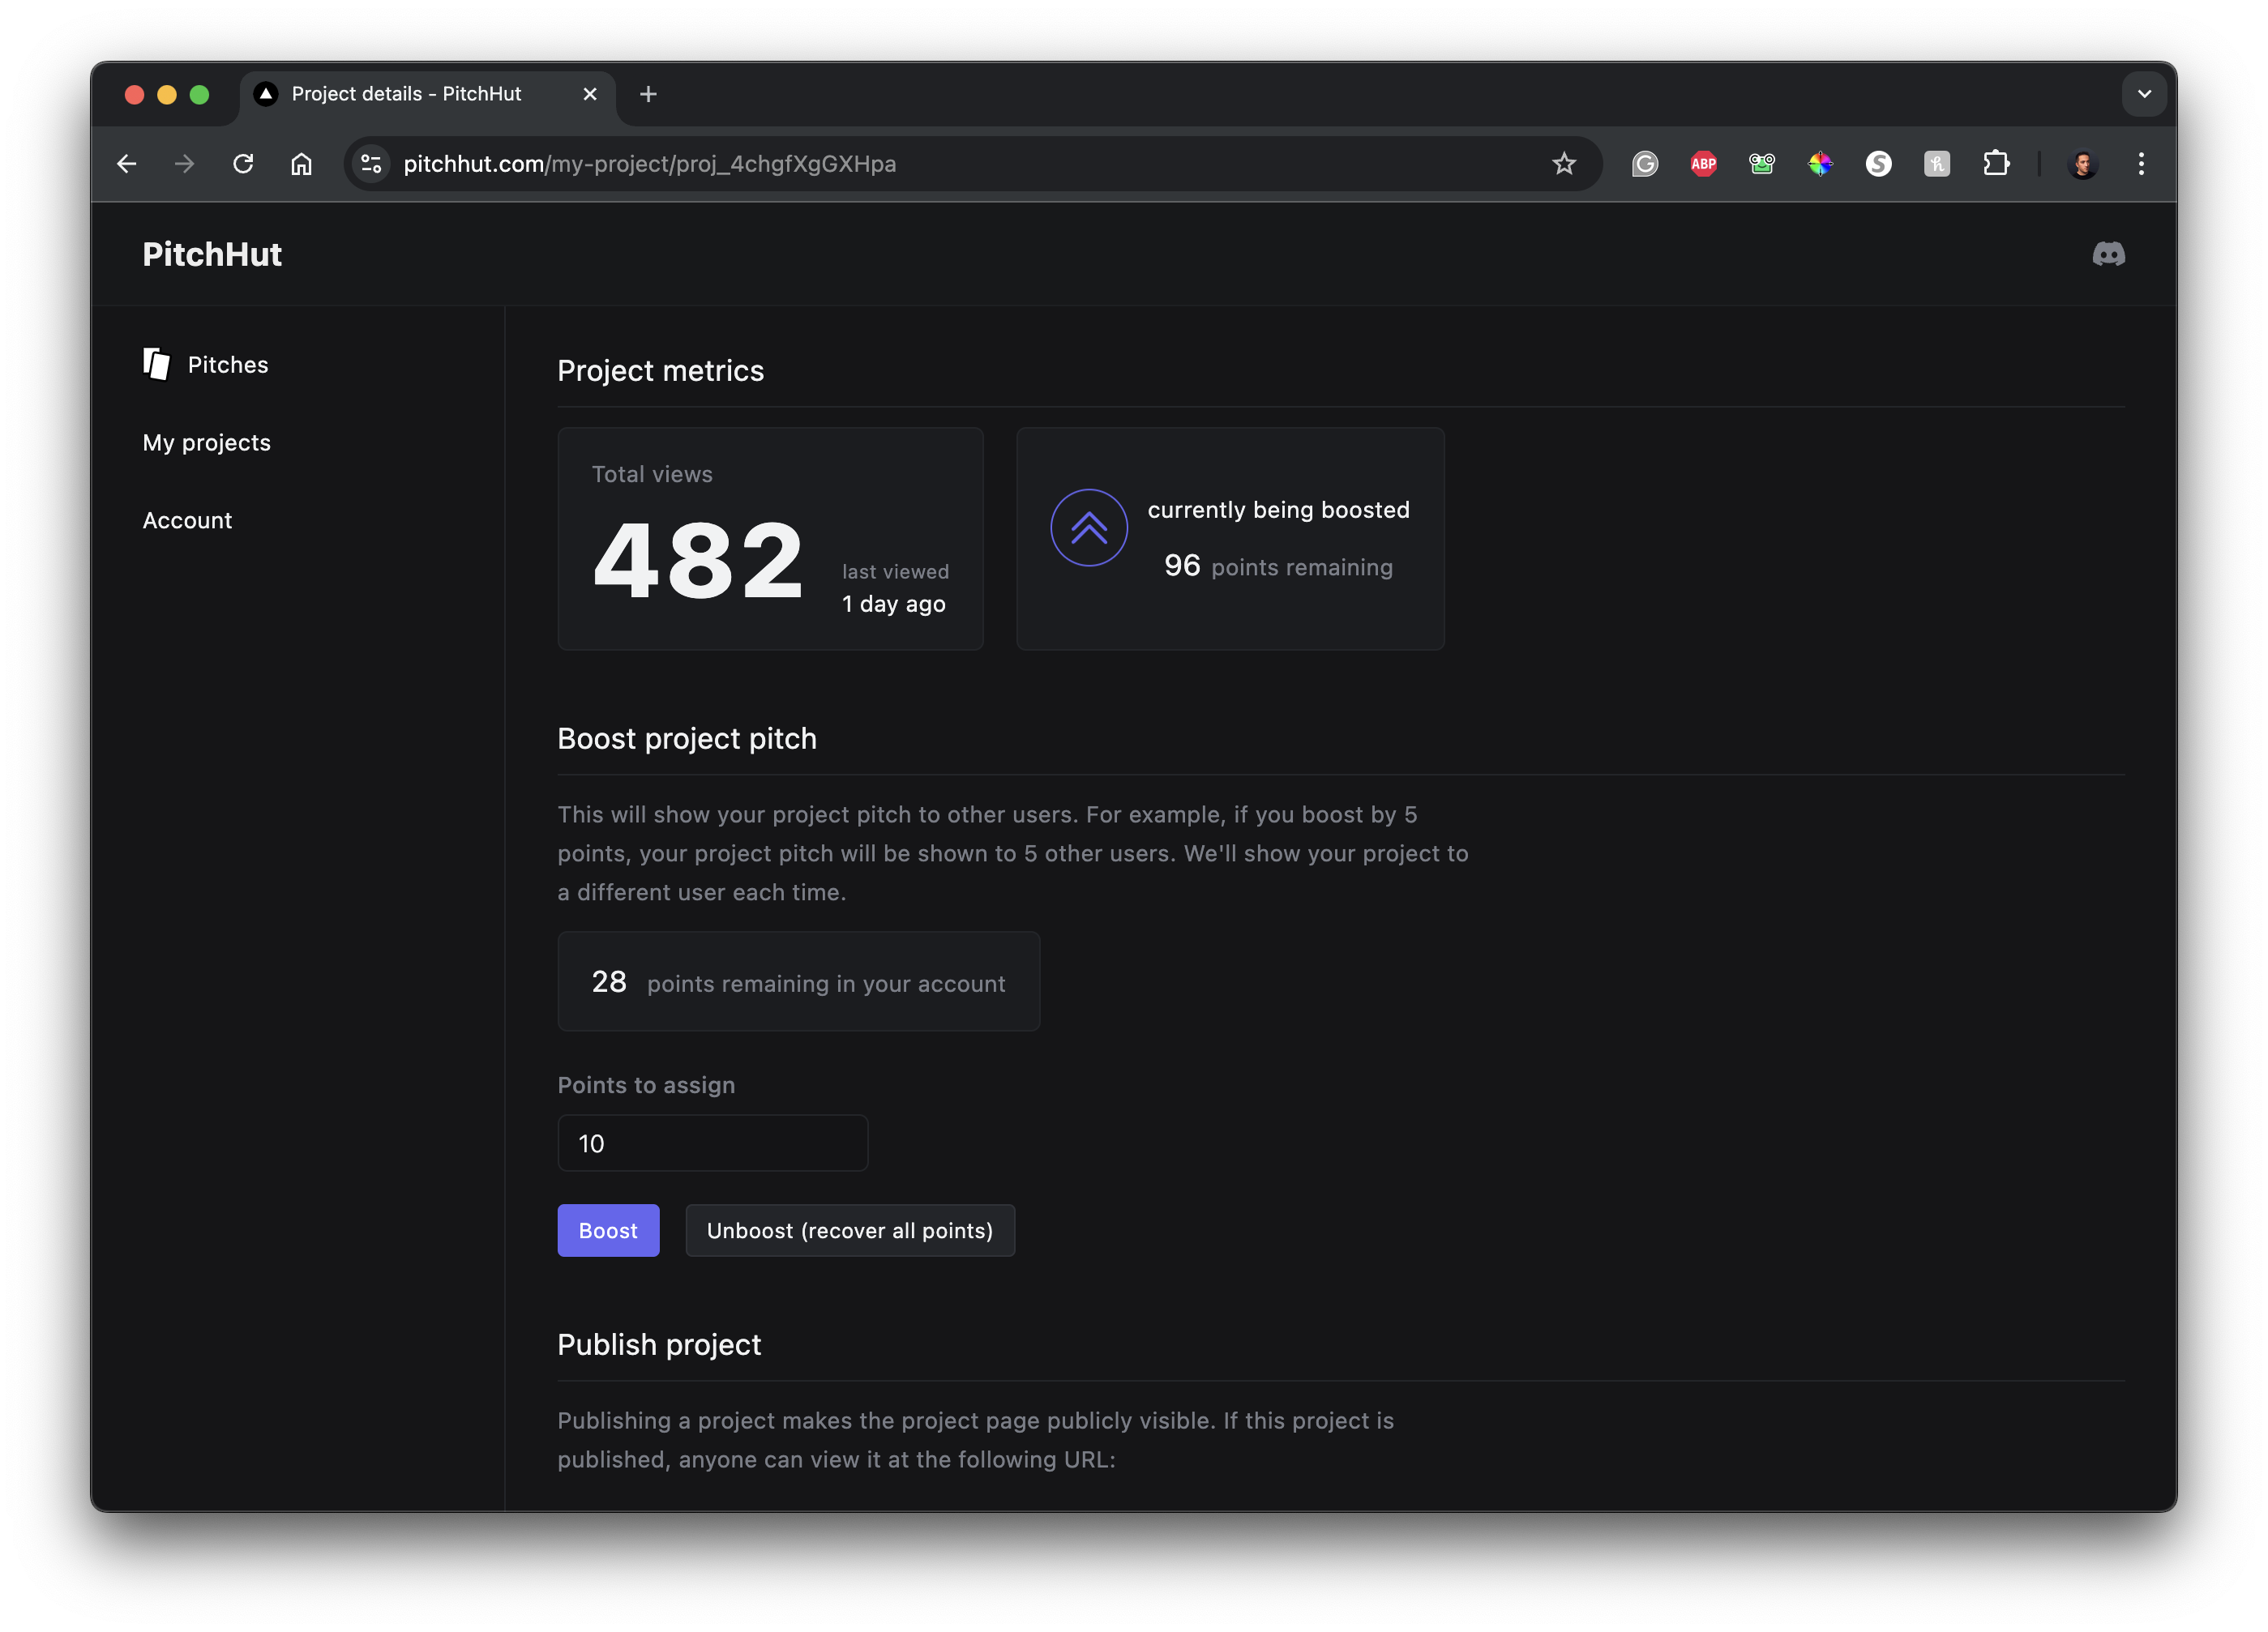Open Account in the sidebar

pos(187,521)
